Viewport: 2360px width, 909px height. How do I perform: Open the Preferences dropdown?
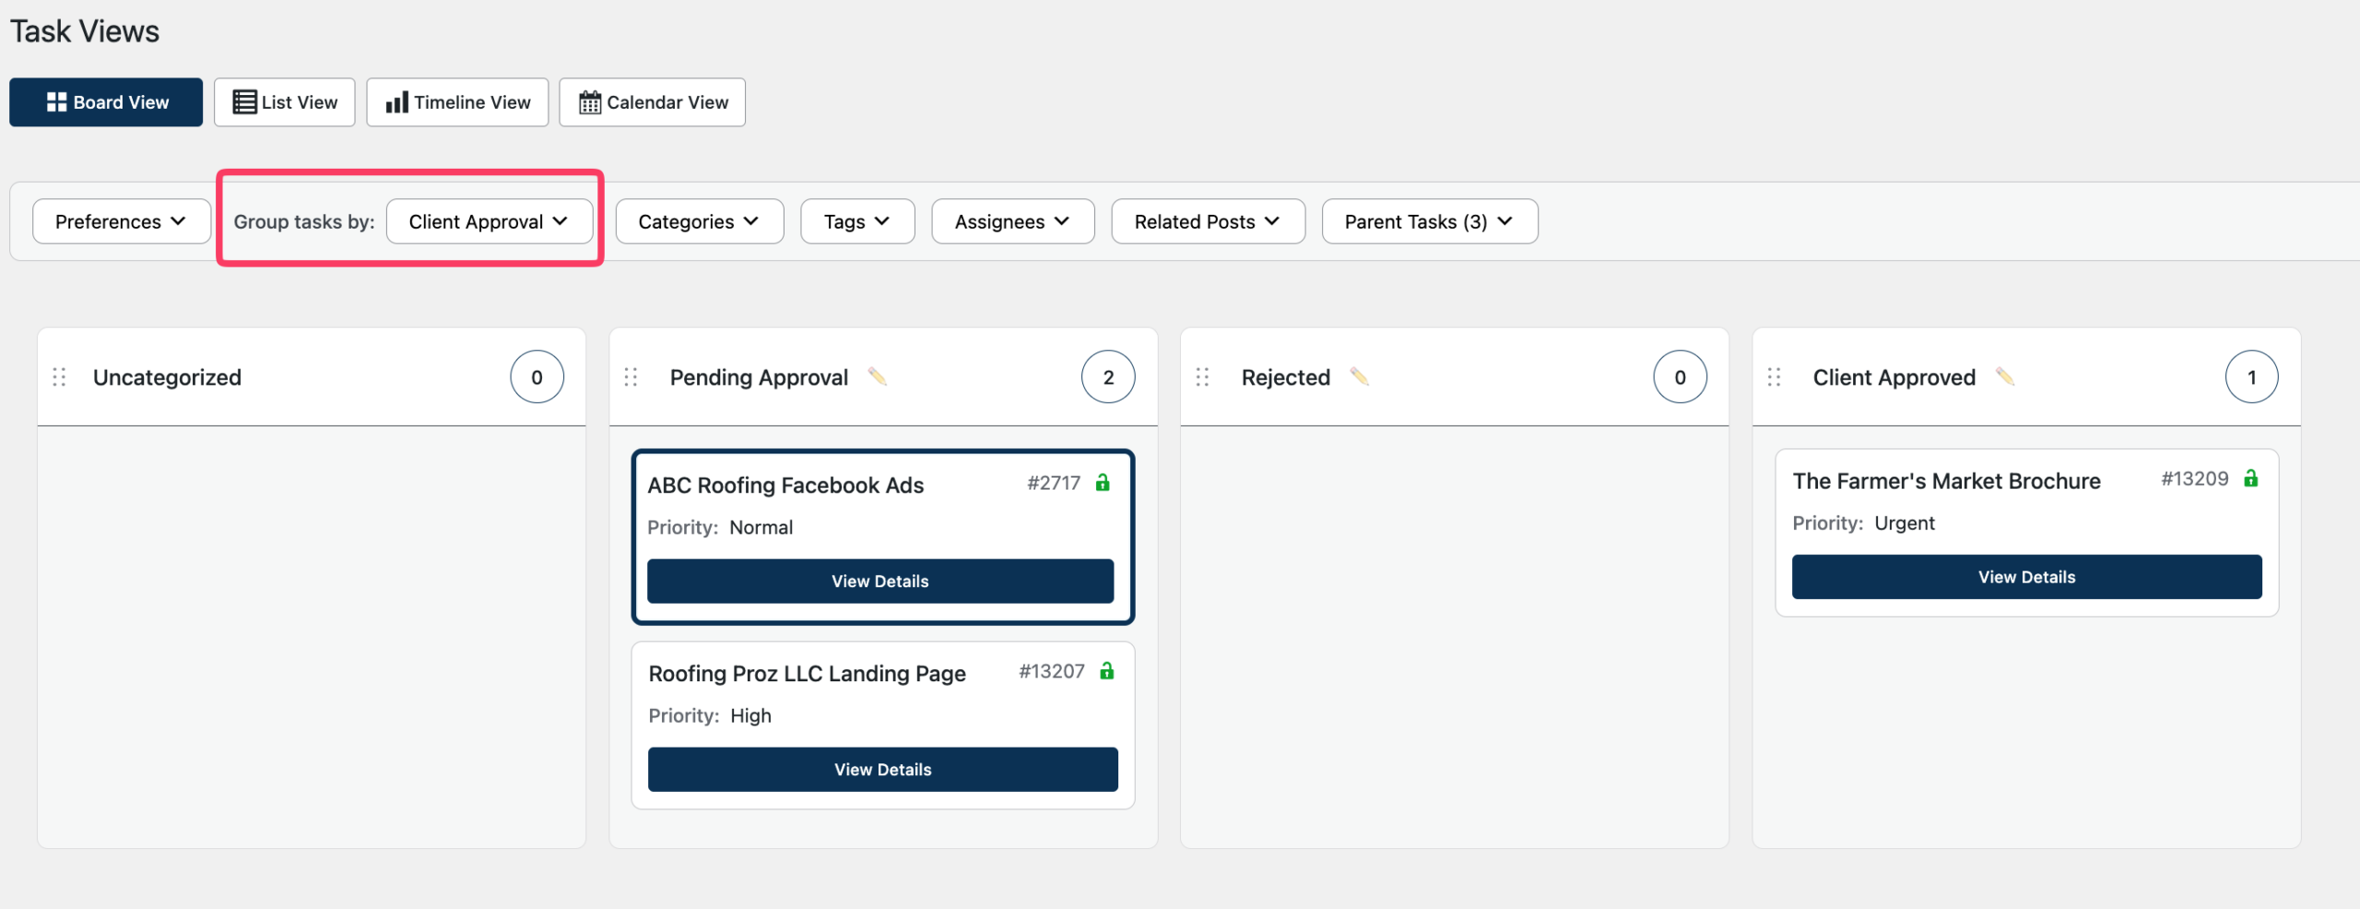pyautogui.click(x=121, y=221)
